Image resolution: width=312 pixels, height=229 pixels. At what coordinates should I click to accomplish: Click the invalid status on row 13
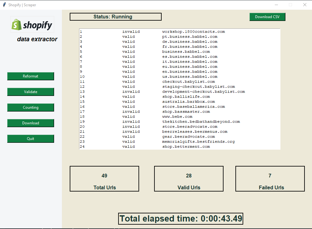click(x=131, y=92)
